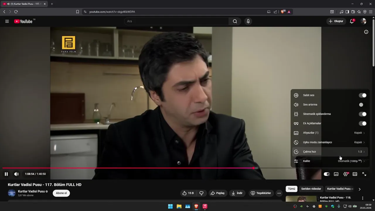Open the account avatar menu
Screen dimensions: 375x211
coord(363,21)
